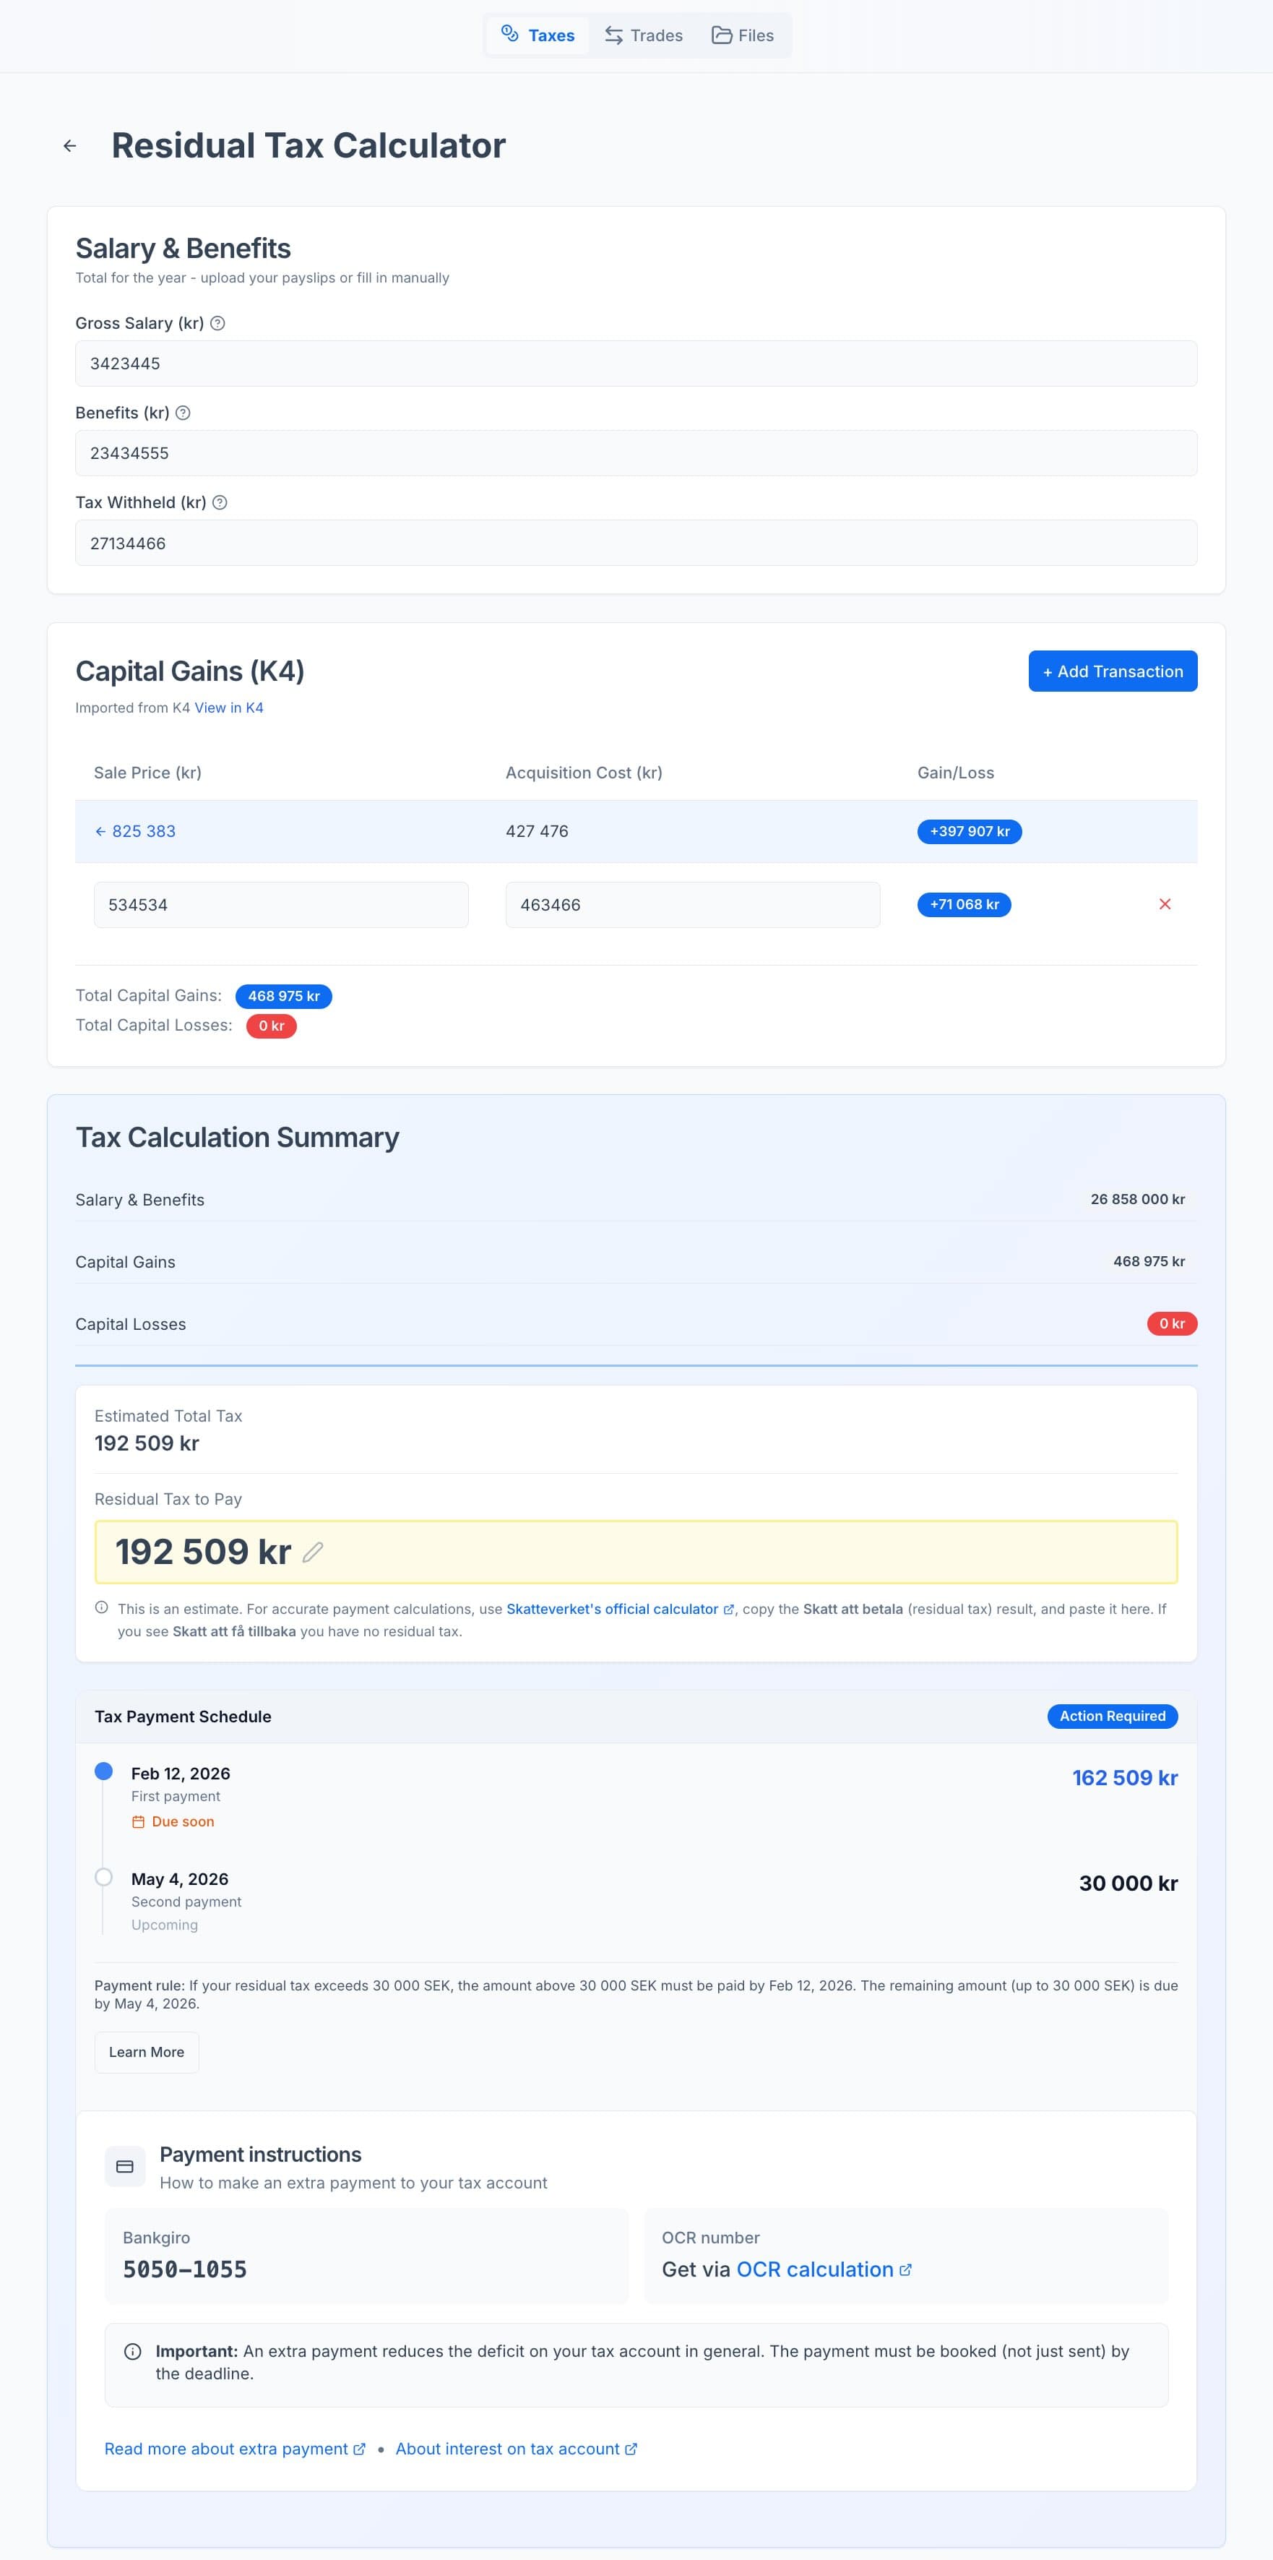Open the View in K4 link
1273x2560 pixels.
click(228, 708)
